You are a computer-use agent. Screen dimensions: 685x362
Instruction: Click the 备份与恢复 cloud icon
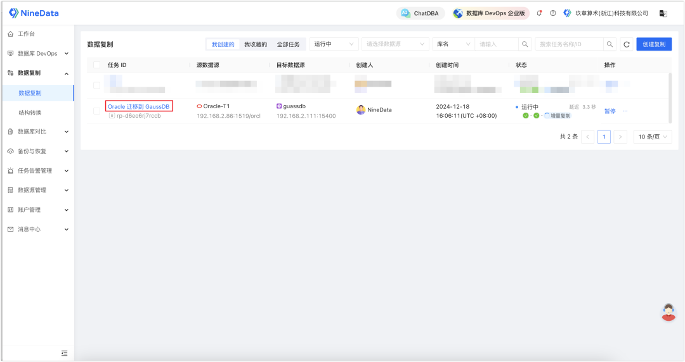(11, 151)
